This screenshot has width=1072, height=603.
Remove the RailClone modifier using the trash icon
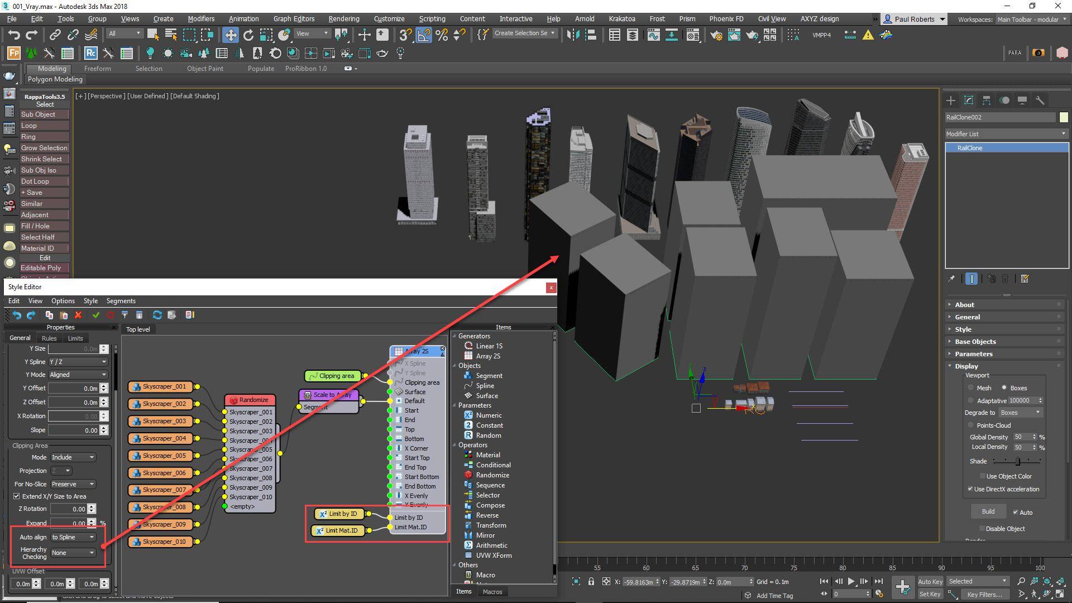tap(1005, 279)
